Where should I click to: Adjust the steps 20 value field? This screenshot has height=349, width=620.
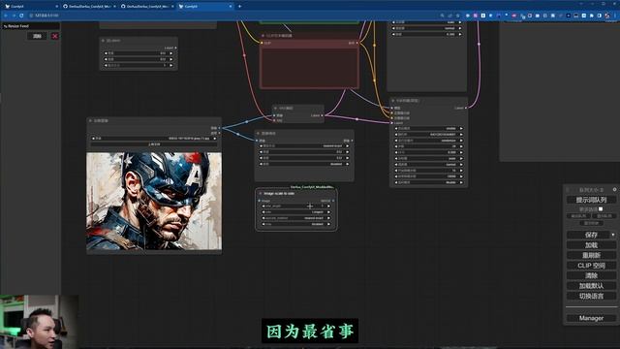pos(428,146)
